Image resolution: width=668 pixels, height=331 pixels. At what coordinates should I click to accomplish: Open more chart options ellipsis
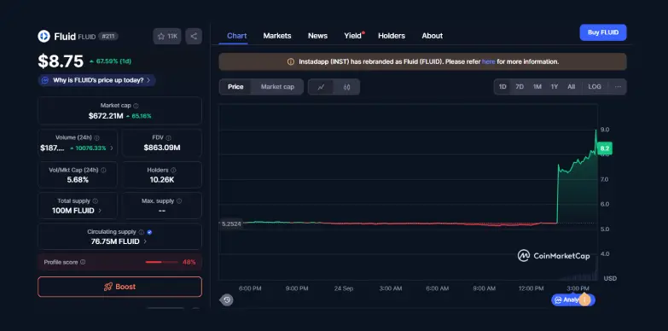coord(619,87)
